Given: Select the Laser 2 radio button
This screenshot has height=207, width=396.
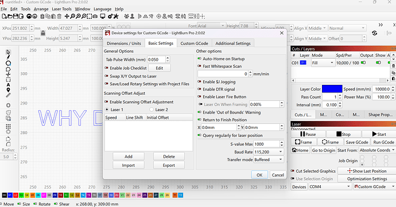Looking at the screenshot, I should click(152, 110).
